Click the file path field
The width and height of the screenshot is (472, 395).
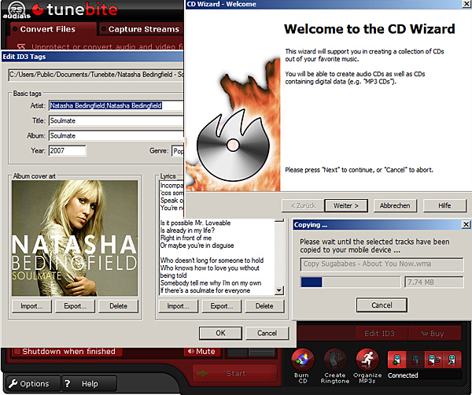click(x=96, y=75)
